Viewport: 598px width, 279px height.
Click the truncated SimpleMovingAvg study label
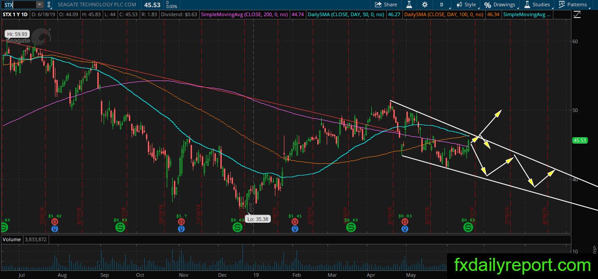pyautogui.click(x=527, y=15)
